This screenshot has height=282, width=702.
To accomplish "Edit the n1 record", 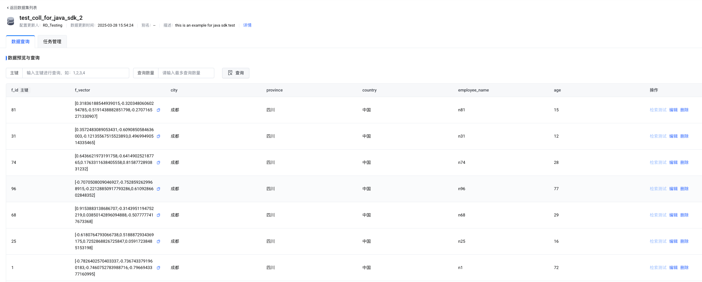I will (x=673, y=268).
